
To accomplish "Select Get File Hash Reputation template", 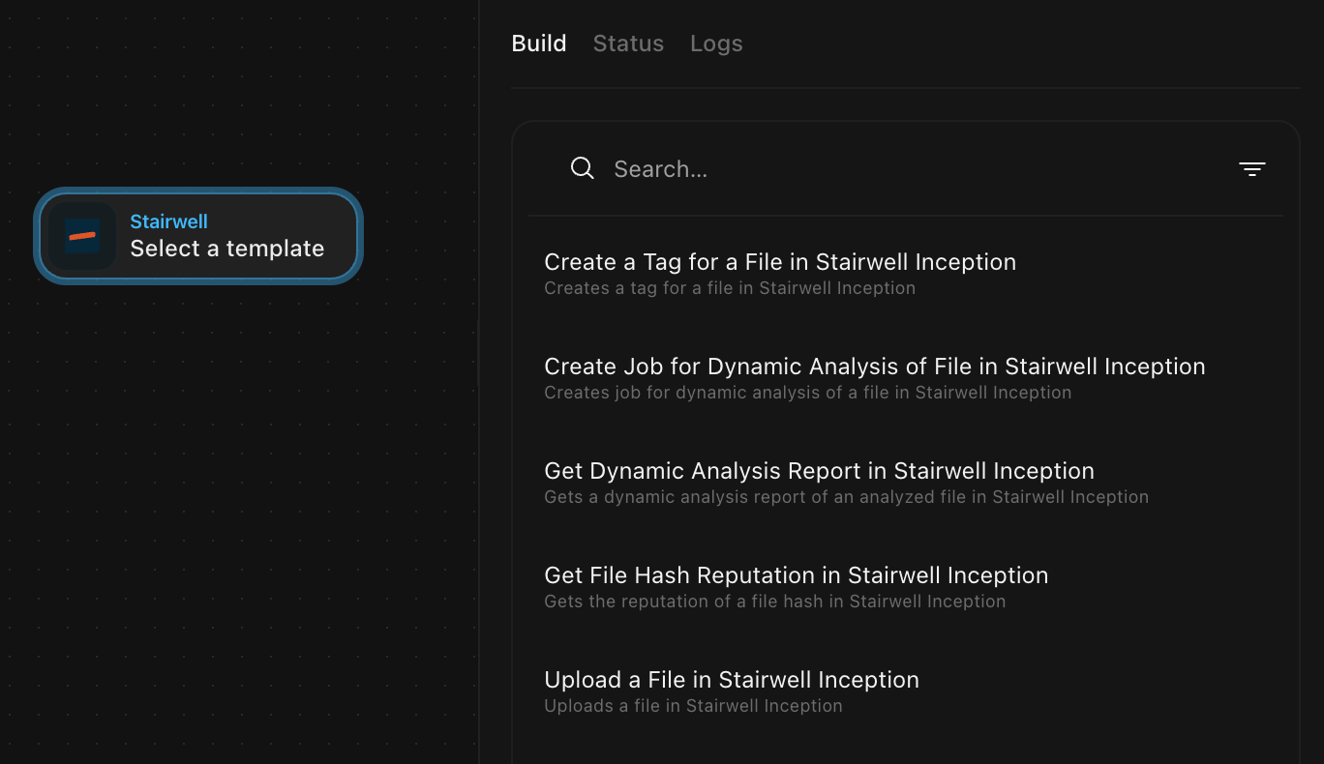I will click(x=796, y=575).
